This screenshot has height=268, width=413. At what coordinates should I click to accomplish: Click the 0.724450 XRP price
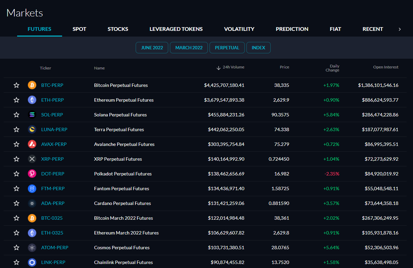(x=279, y=159)
